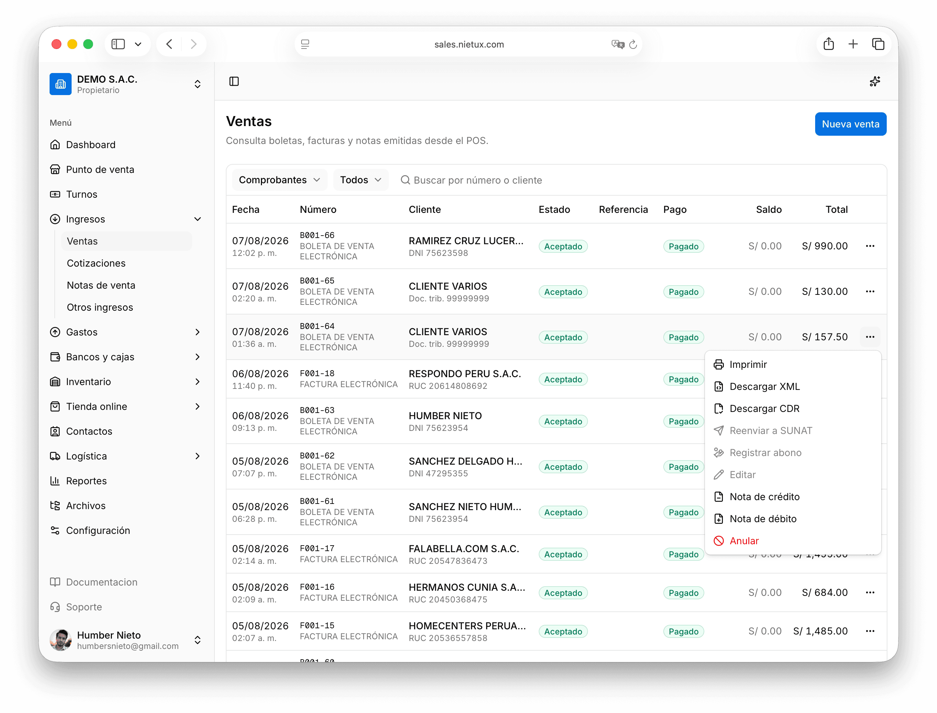The height and width of the screenshot is (713, 937).
Task: Collapse the Ingresos section
Action: (x=197, y=219)
